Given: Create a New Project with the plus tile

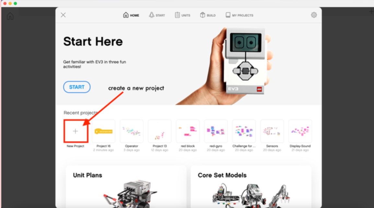Looking at the screenshot, I should point(76,131).
